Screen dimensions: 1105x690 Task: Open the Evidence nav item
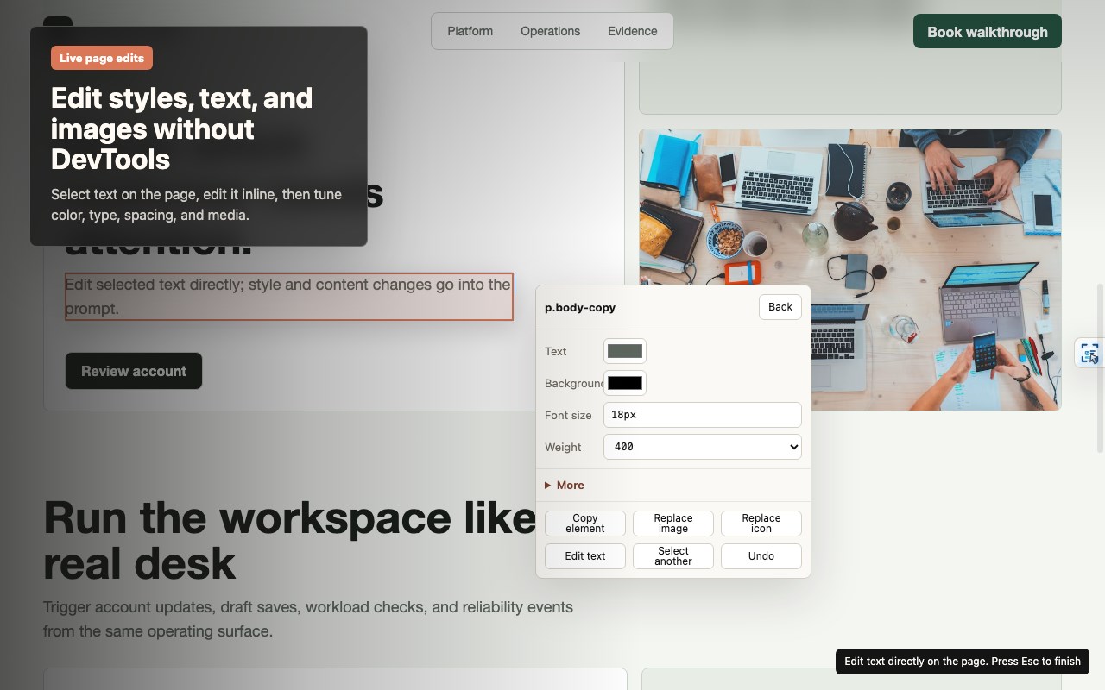(632, 31)
